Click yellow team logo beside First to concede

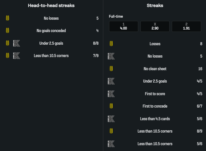click(111, 106)
